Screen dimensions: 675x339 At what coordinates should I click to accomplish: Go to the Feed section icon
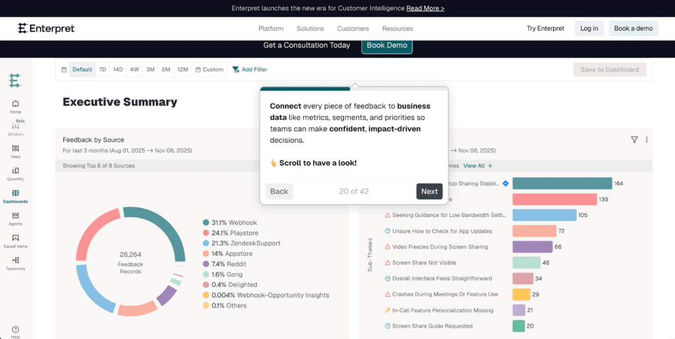[x=15, y=148]
